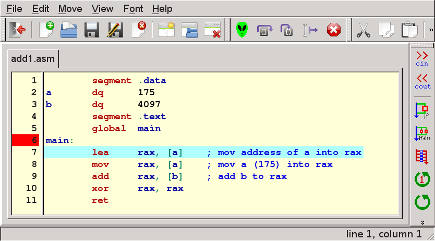Viewport: 435px width, 241px height.
Task: Insert cin template from side toolbar
Action: 422,59
